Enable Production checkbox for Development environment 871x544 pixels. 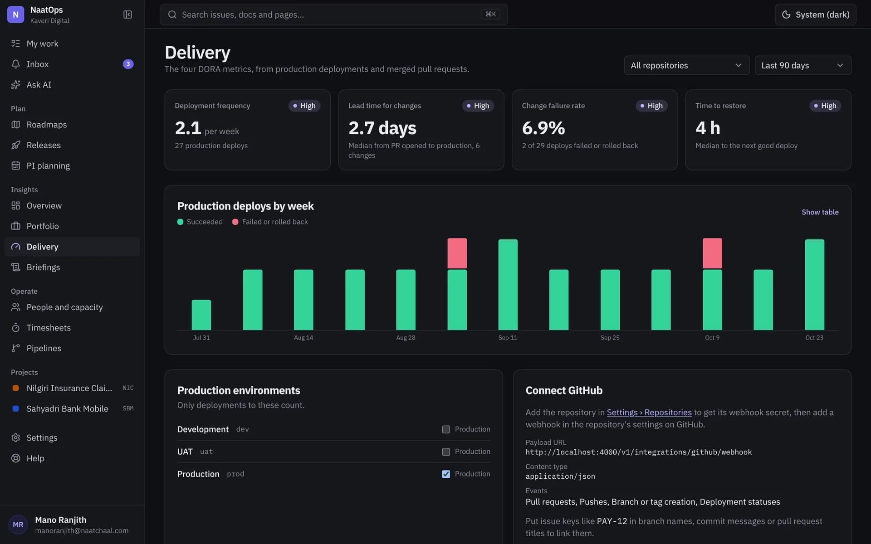tap(446, 429)
